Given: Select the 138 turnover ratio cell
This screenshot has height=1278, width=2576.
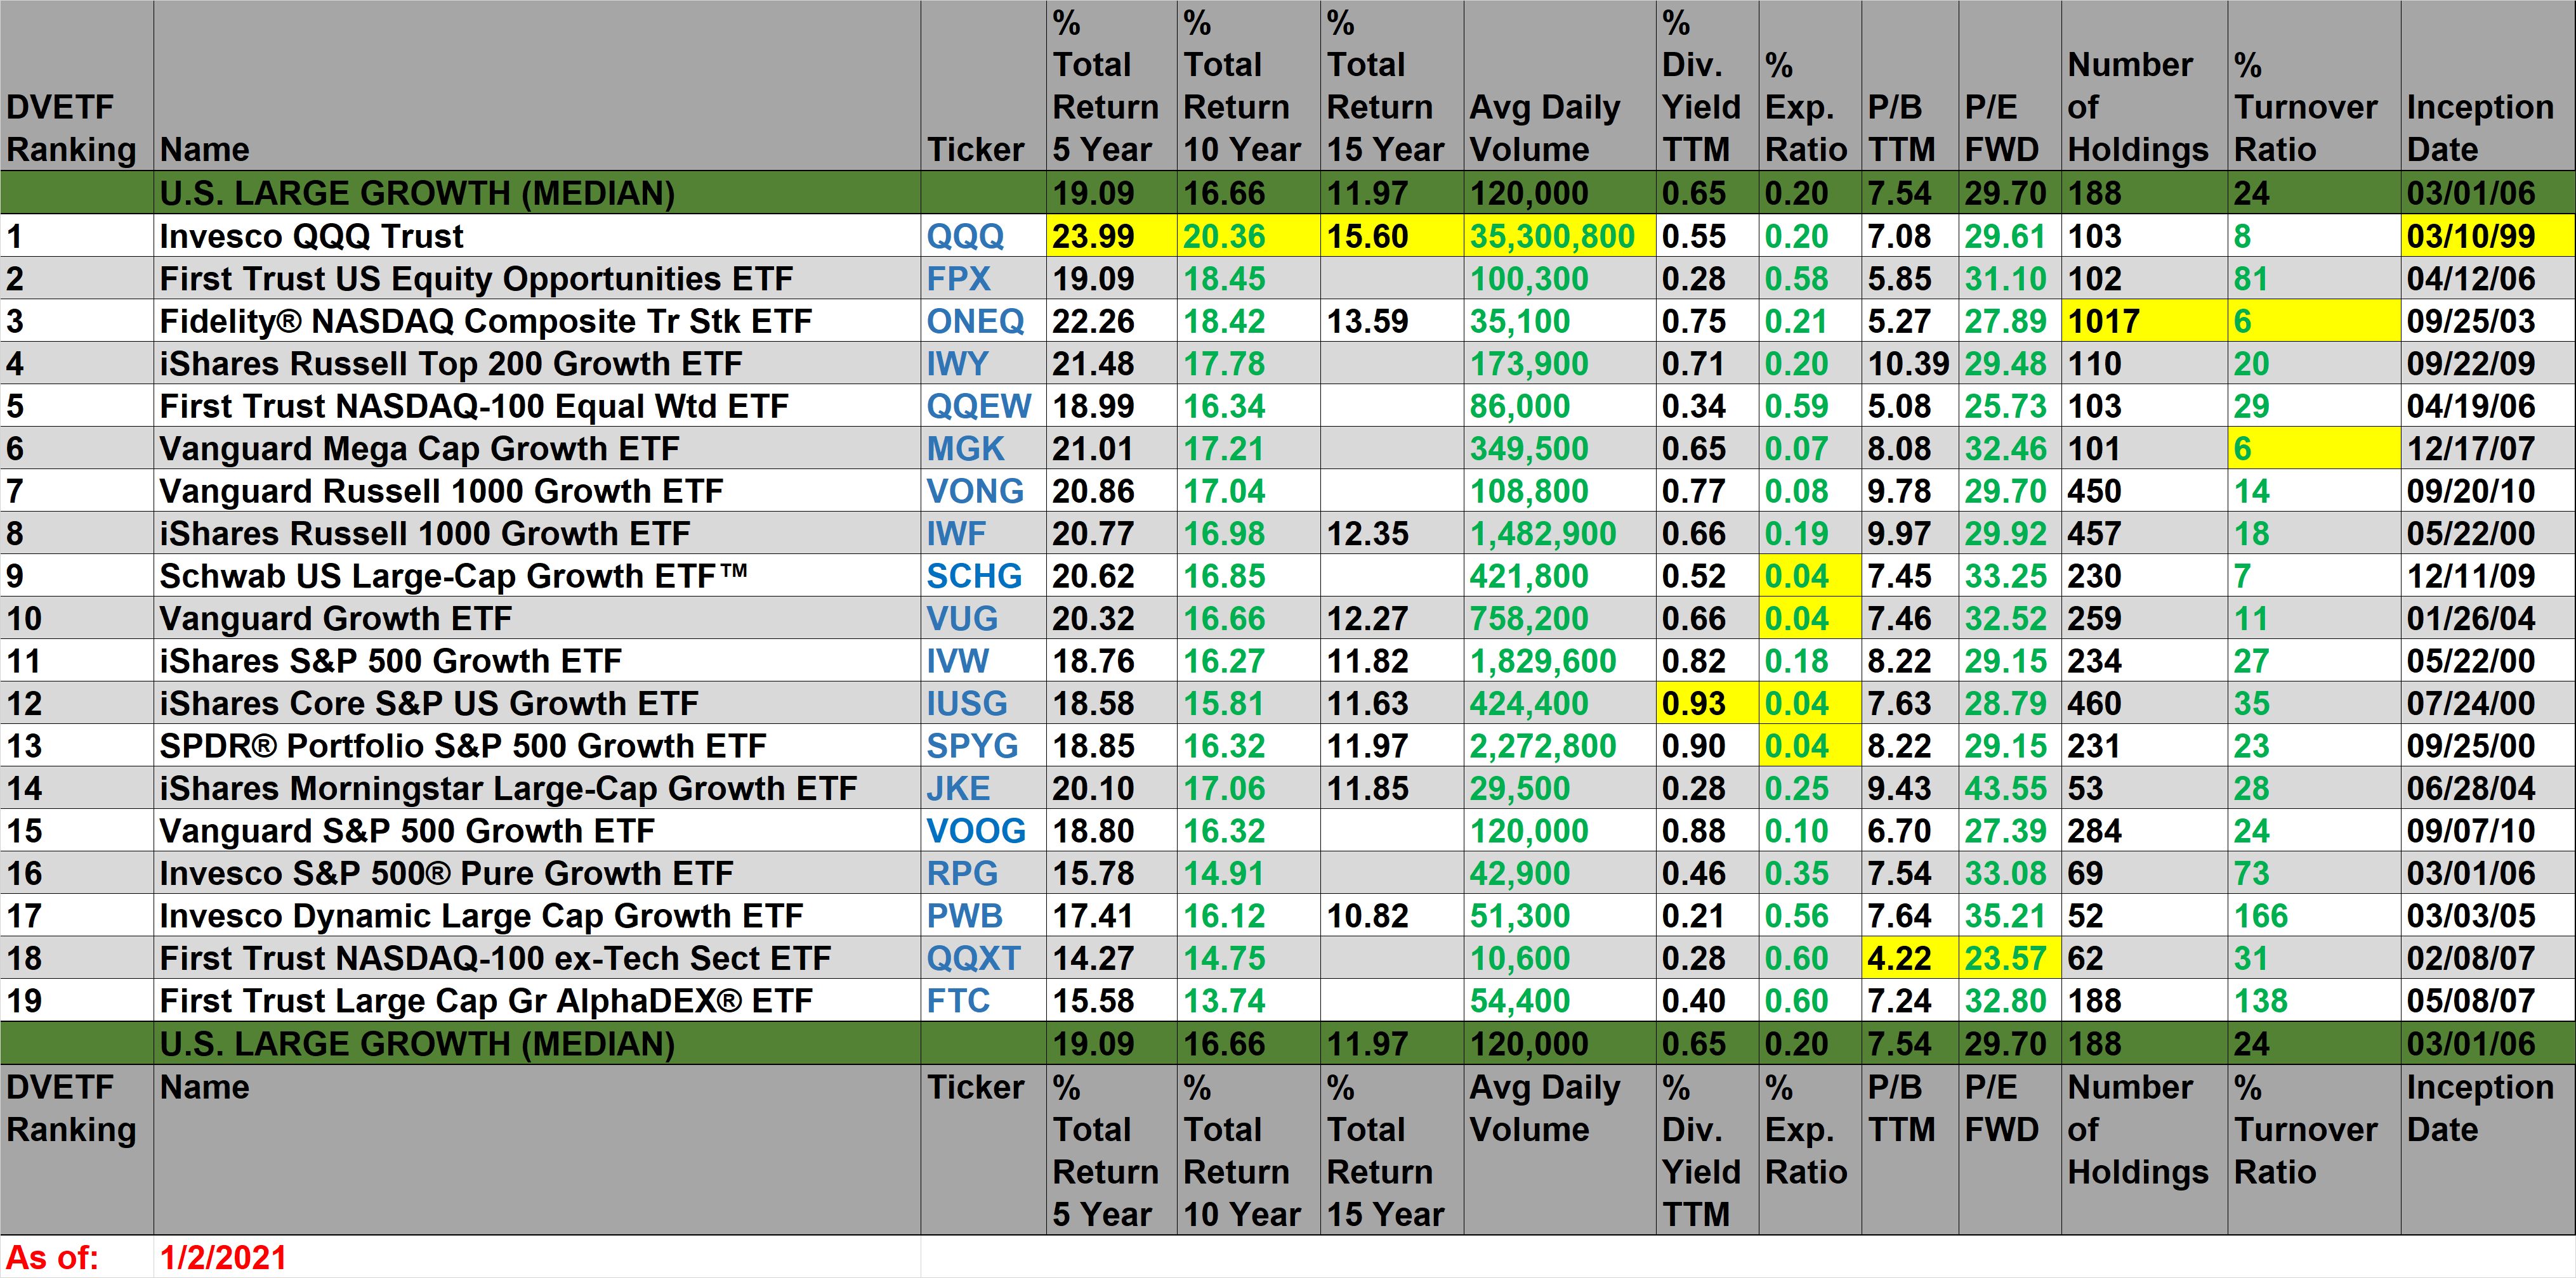Looking at the screenshot, I should click(x=2314, y=1001).
